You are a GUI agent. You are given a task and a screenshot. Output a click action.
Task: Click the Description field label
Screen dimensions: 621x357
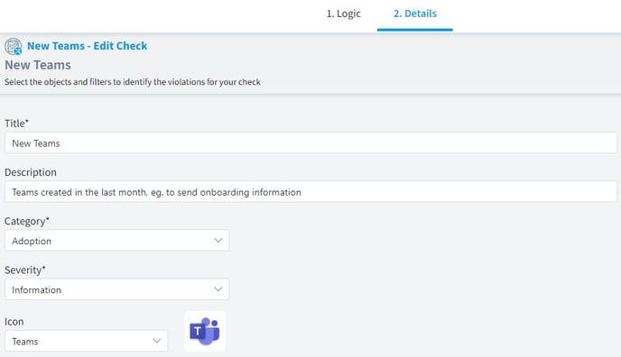[31, 172]
